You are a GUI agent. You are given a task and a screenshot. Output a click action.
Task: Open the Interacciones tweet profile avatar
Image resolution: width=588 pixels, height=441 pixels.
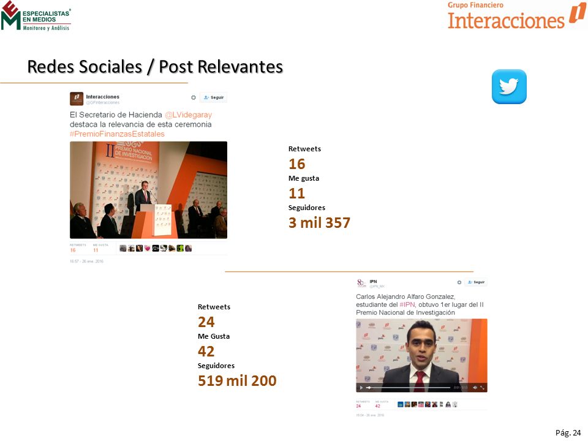(77, 99)
